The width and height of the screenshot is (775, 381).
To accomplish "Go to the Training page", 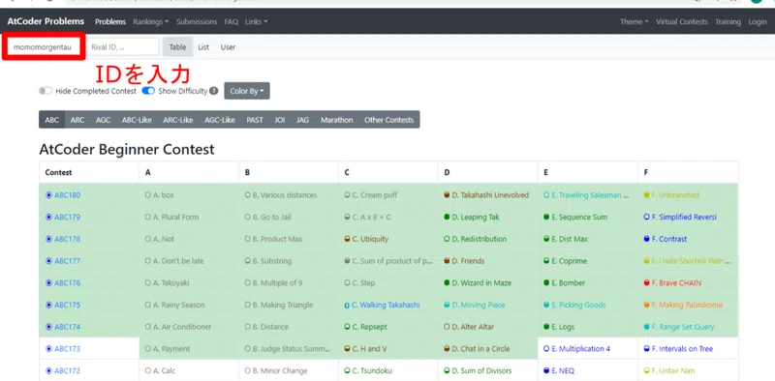I will [x=728, y=21].
